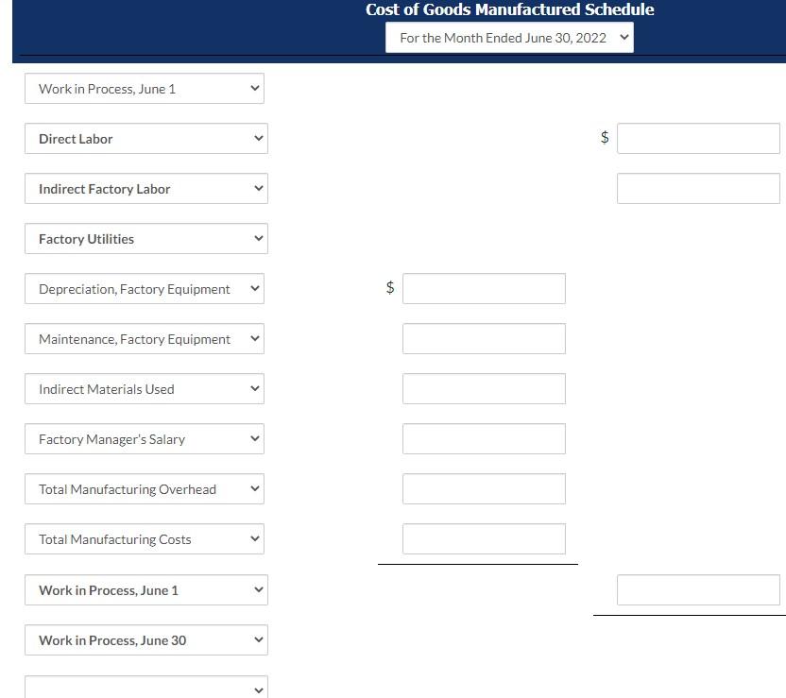Expand the 'Indirect Materials Used' dropdown

(x=144, y=388)
